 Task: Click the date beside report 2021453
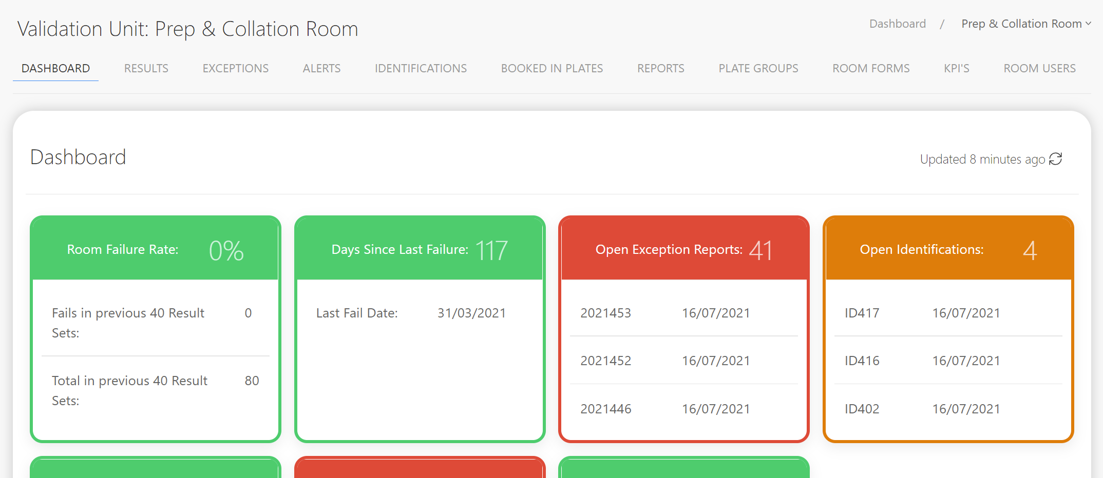point(716,313)
